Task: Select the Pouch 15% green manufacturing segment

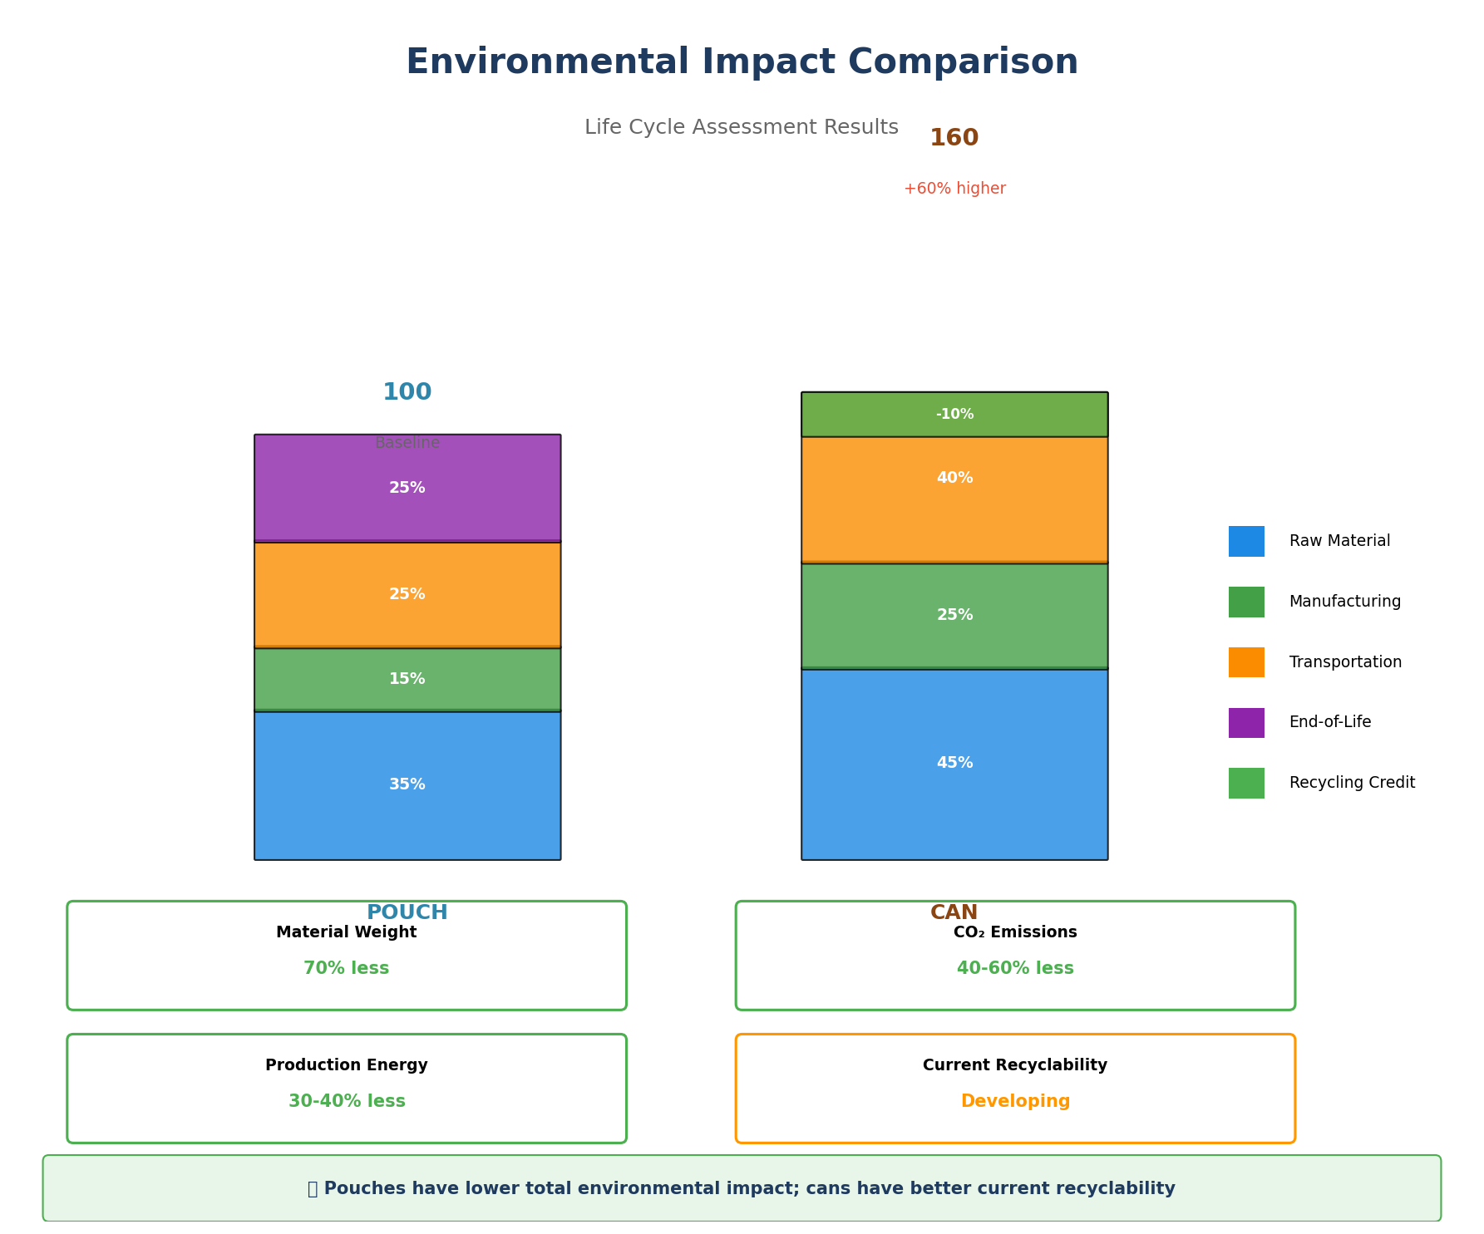Action: [407, 679]
